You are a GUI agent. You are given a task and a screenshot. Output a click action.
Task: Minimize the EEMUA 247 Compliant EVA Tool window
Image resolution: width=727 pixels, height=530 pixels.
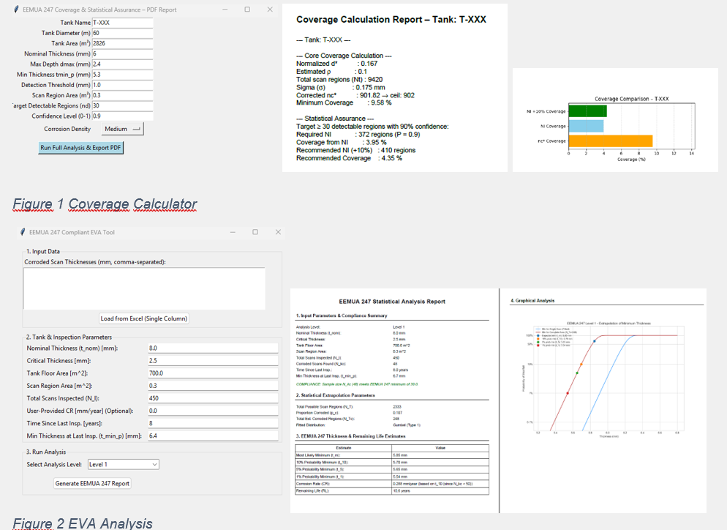click(x=233, y=232)
